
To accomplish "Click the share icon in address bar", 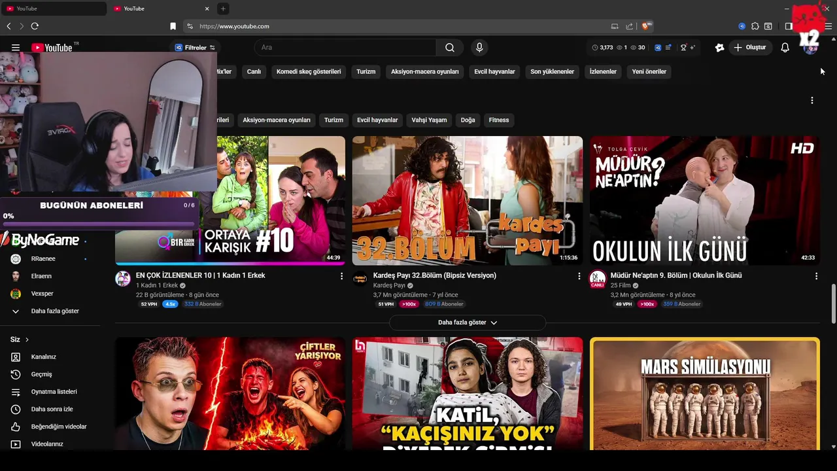I will click(629, 26).
